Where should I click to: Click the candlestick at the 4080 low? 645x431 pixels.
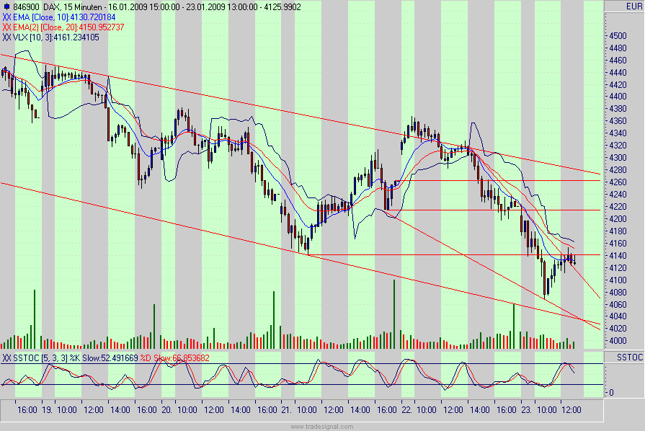click(546, 288)
